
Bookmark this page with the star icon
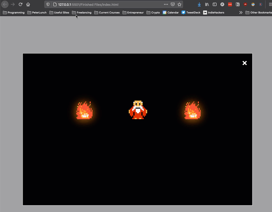(180, 4)
